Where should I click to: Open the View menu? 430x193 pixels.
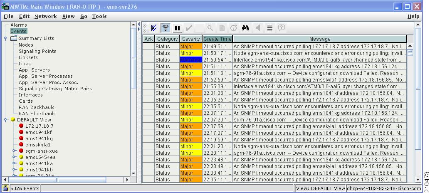point(68,16)
